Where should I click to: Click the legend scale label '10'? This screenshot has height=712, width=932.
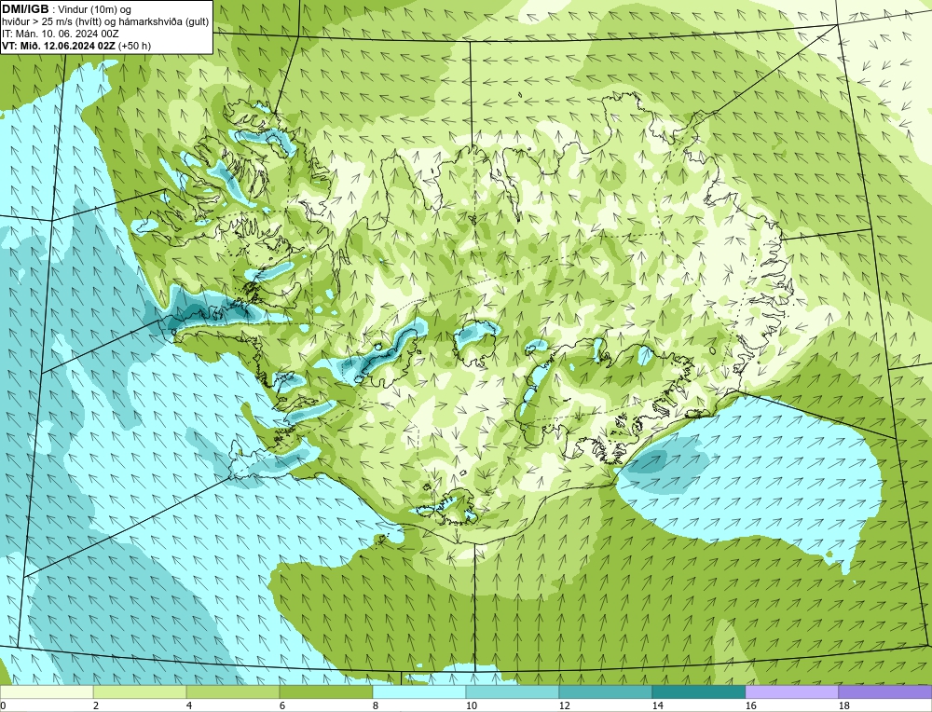pyautogui.click(x=471, y=705)
